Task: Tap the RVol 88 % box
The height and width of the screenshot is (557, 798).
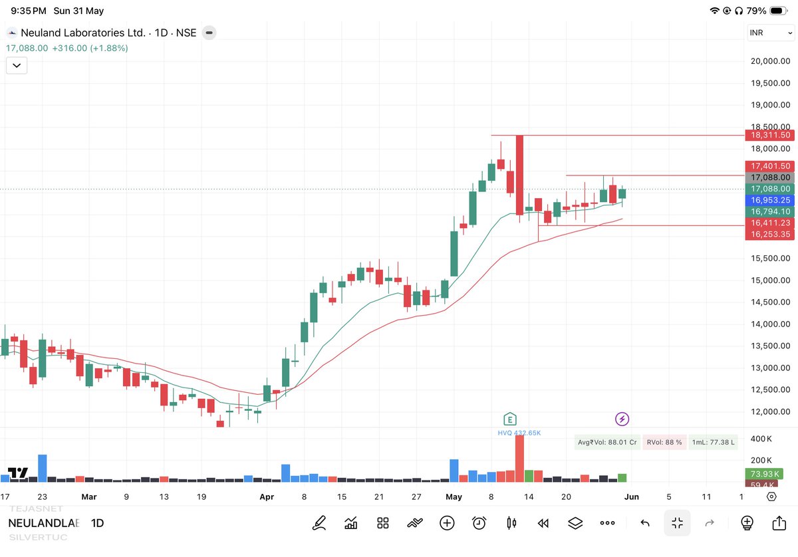Action: click(664, 442)
